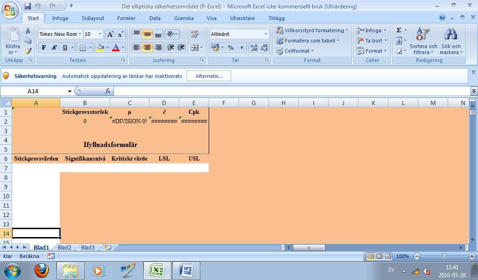Open the font name dropdown
This screenshot has height=280, width=478.
click(x=80, y=34)
